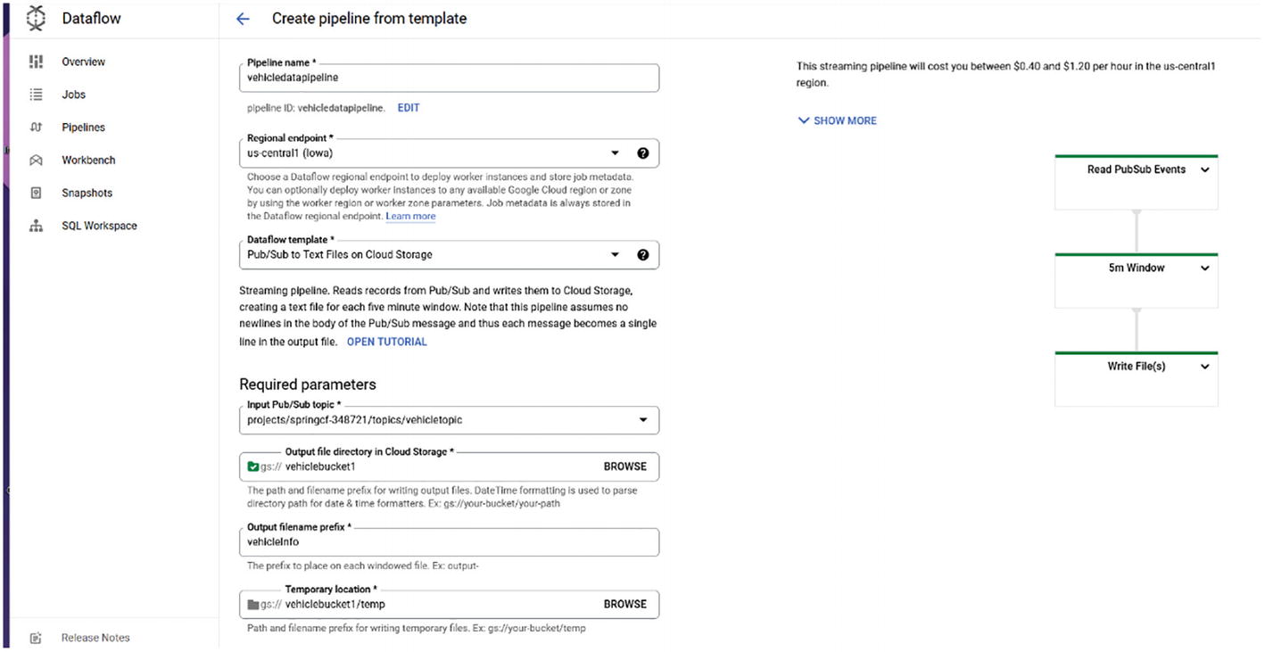Click the Workbench sidebar icon
Screen dimensions: 1265x652
(36, 161)
